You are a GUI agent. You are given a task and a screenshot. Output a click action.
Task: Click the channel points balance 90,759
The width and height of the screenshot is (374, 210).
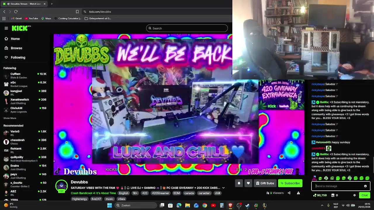[x=320, y=195]
